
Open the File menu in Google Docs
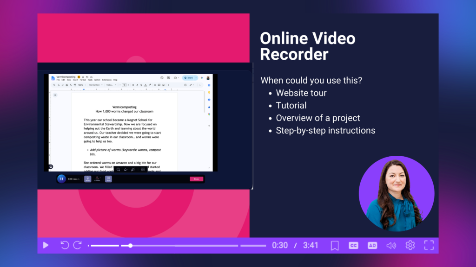(58, 80)
